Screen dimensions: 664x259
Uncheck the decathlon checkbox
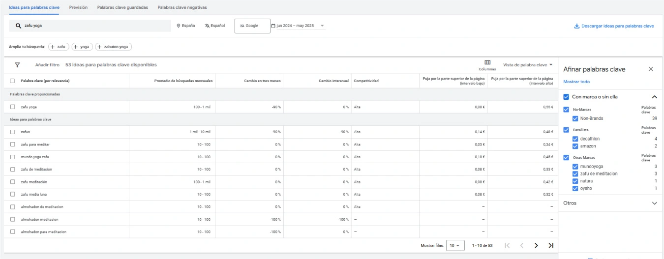click(x=575, y=139)
